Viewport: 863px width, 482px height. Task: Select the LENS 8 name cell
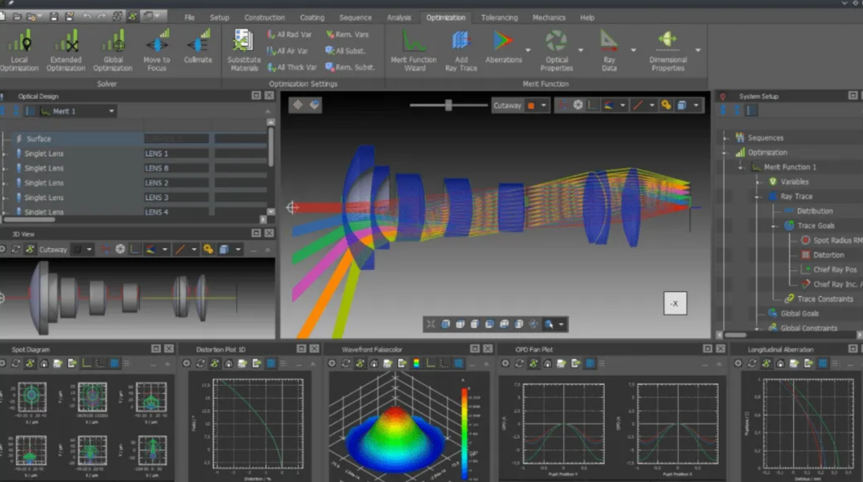tap(176, 168)
